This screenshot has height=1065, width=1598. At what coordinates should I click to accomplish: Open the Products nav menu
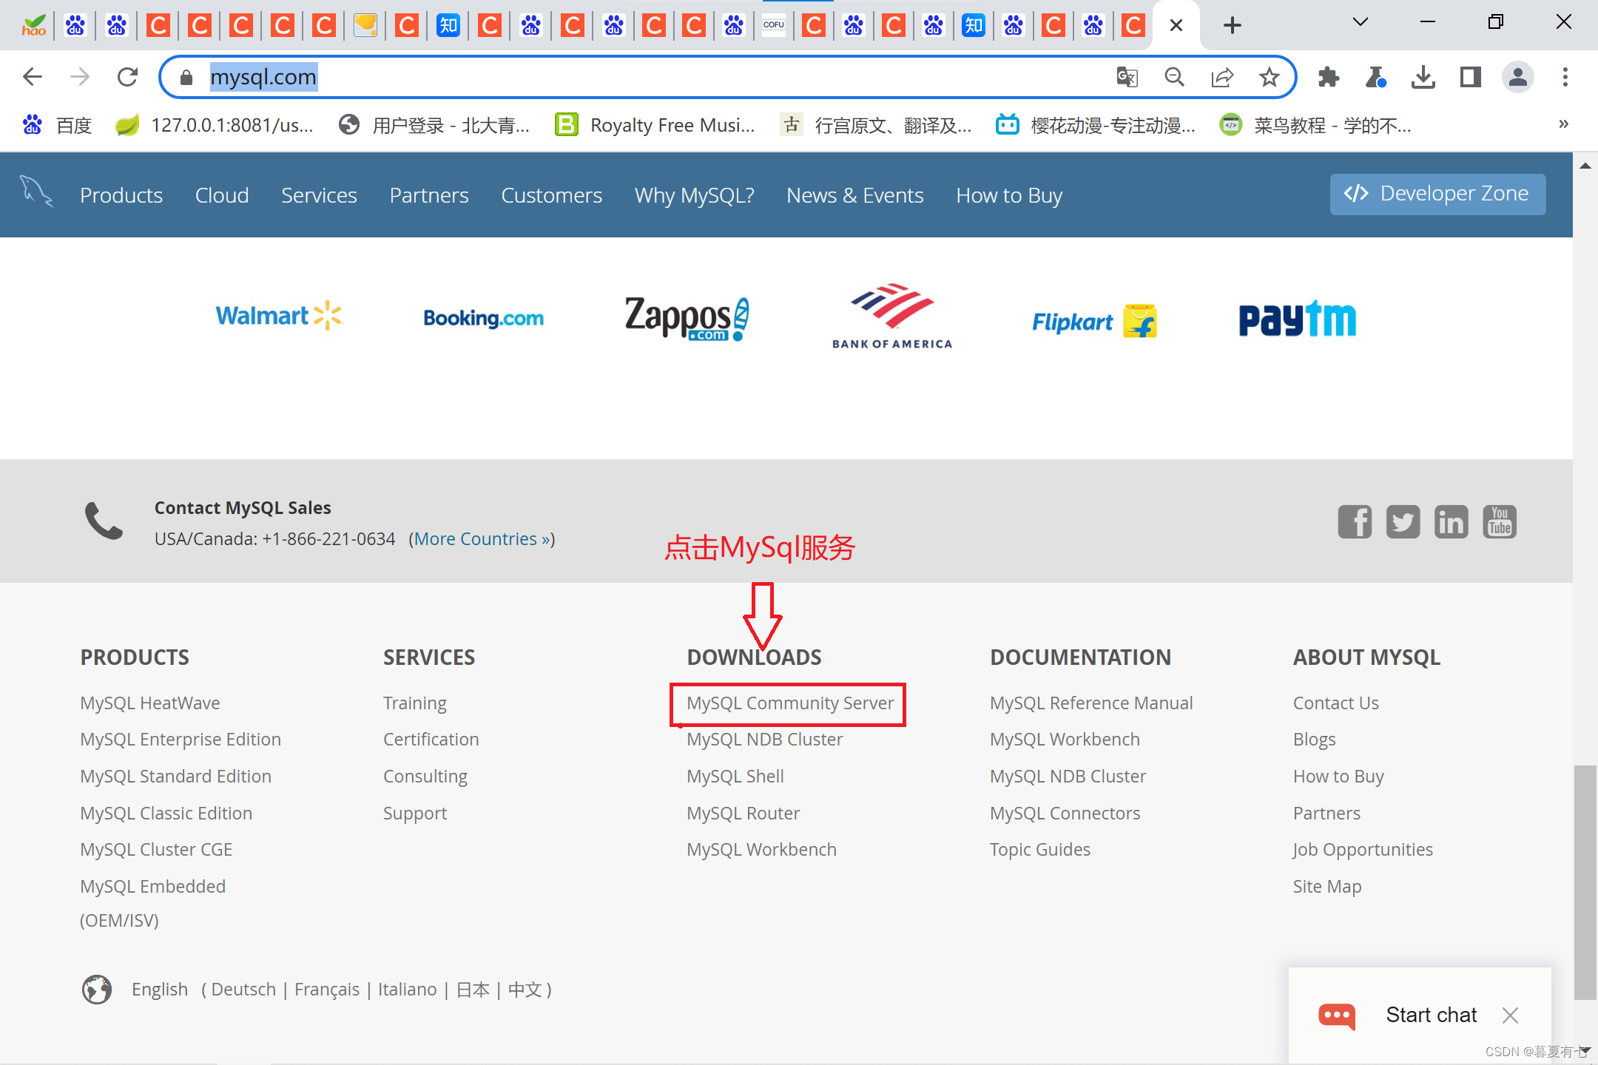click(x=121, y=195)
